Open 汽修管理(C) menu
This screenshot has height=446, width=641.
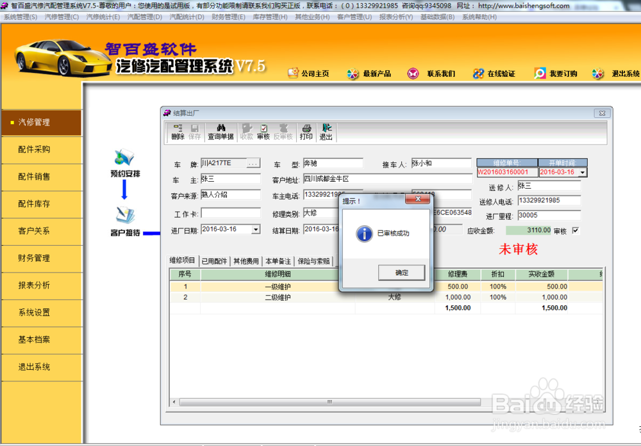click(x=62, y=17)
